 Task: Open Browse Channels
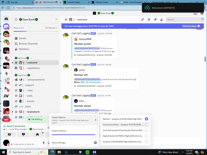click(x=36, y=44)
